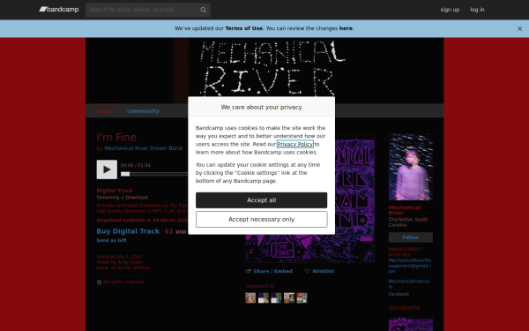Image resolution: width=529 pixels, height=331 pixels.
Task: Open the Mechanicalriver.com link
Action: 409,284
